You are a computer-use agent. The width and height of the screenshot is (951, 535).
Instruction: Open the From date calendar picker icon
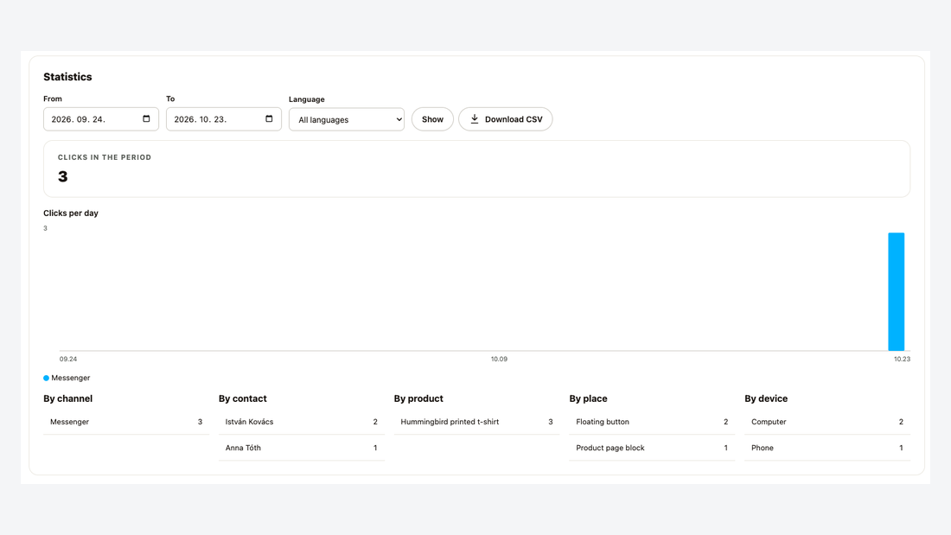[146, 119]
